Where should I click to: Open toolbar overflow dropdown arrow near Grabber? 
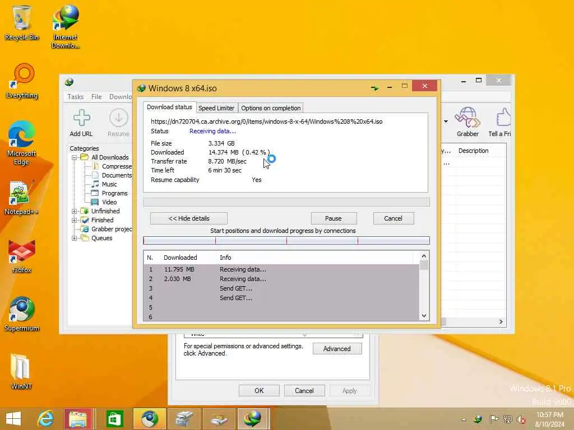coord(446,121)
